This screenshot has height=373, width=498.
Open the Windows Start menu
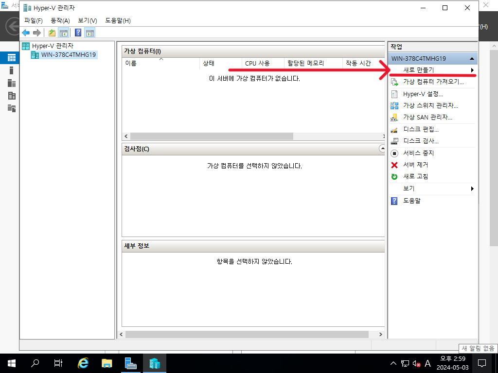pyautogui.click(x=12, y=363)
